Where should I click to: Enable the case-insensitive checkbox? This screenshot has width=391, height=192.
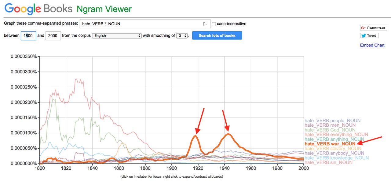click(214, 24)
